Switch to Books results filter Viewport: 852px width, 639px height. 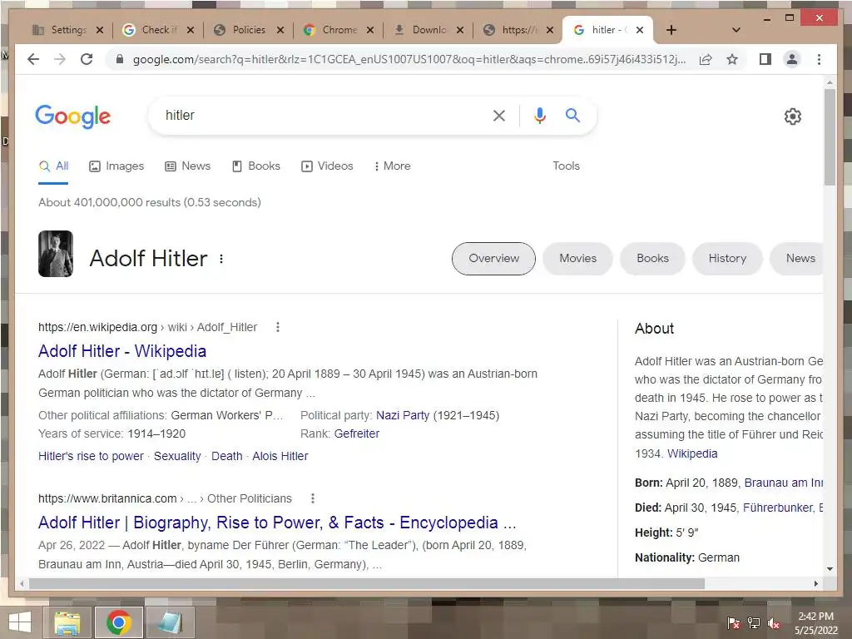256,166
